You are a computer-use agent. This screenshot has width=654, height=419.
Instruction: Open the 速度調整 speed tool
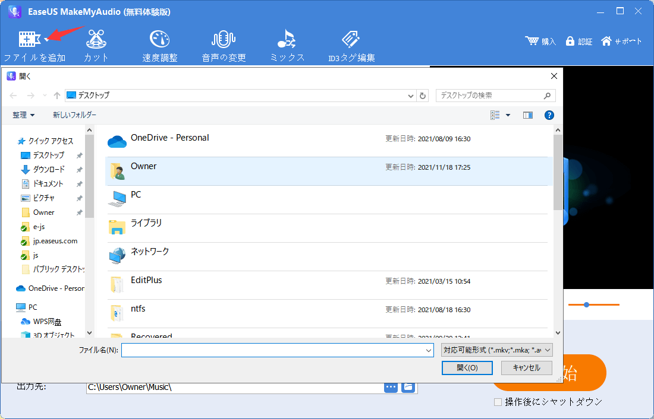click(160, 46)
